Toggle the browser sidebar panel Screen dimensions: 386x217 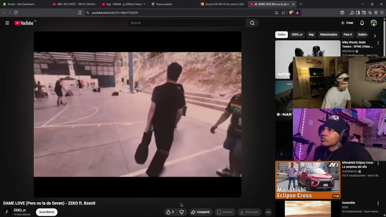(358, 13)
